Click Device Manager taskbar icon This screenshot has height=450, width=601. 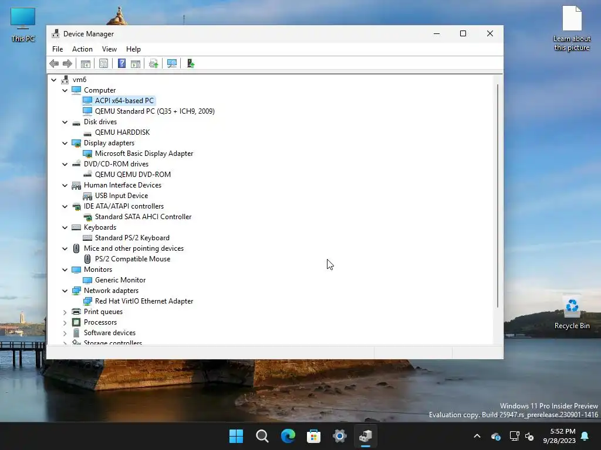point(366,436)
